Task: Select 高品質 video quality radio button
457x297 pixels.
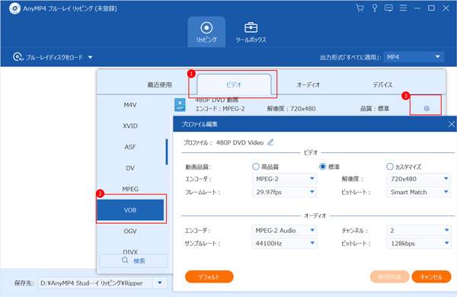Action: click(256, 167)
